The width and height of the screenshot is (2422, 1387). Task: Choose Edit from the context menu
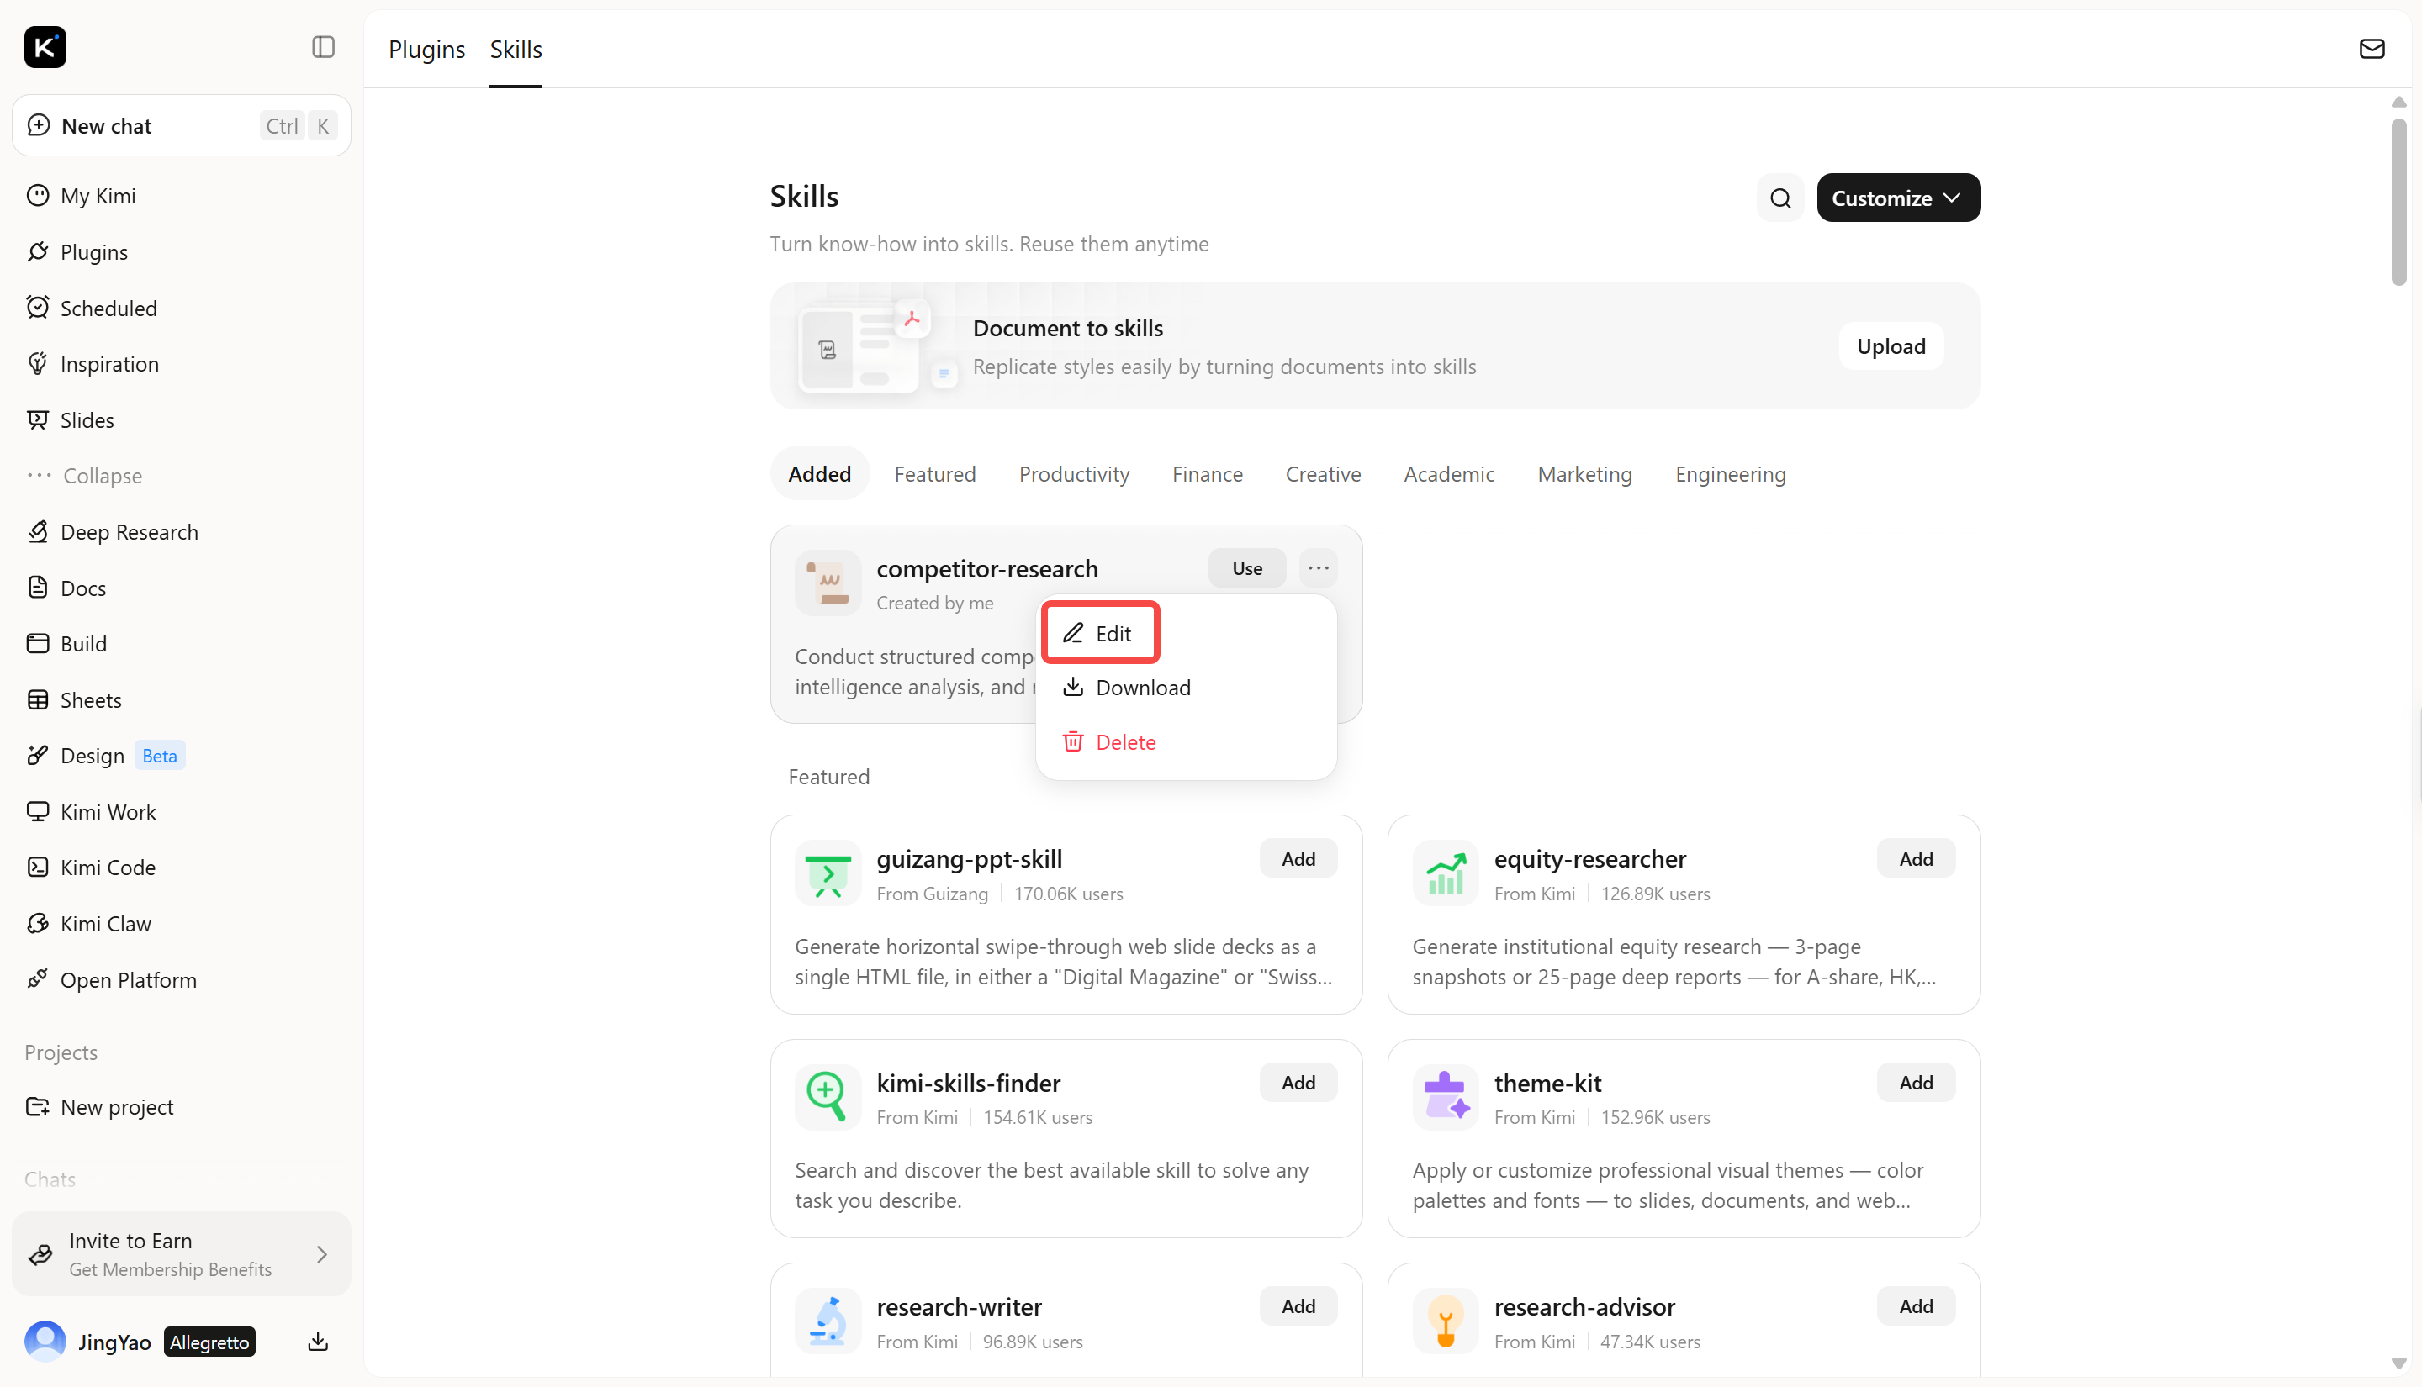(1099, 634)
